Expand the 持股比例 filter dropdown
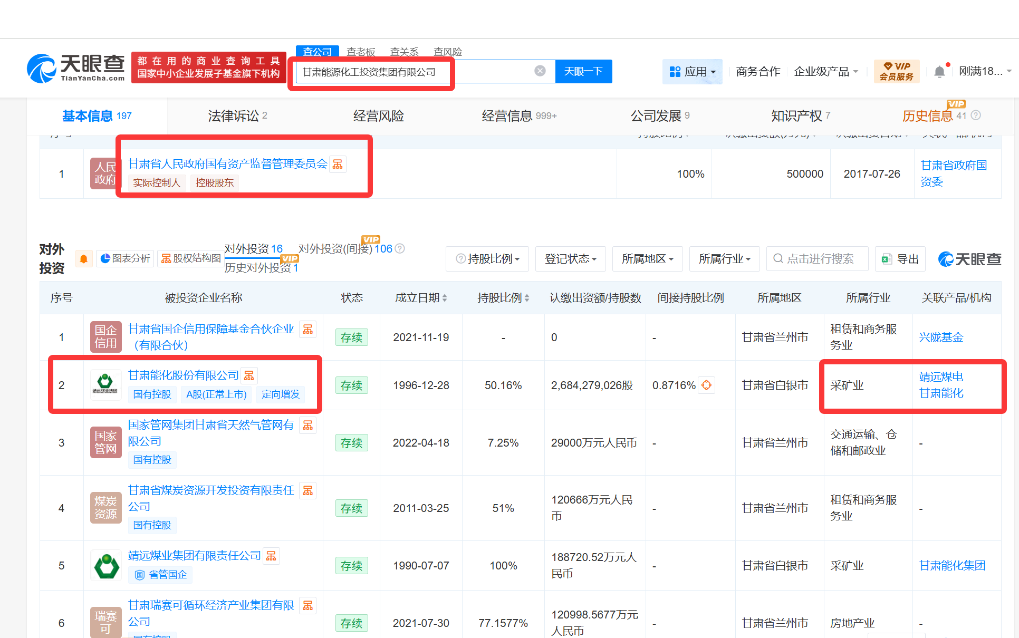The width and height of the screenshot is (1019, 638). (488, 259)
